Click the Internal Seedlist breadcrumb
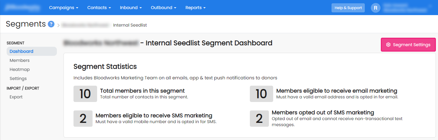438x140 pixels. 130,25
